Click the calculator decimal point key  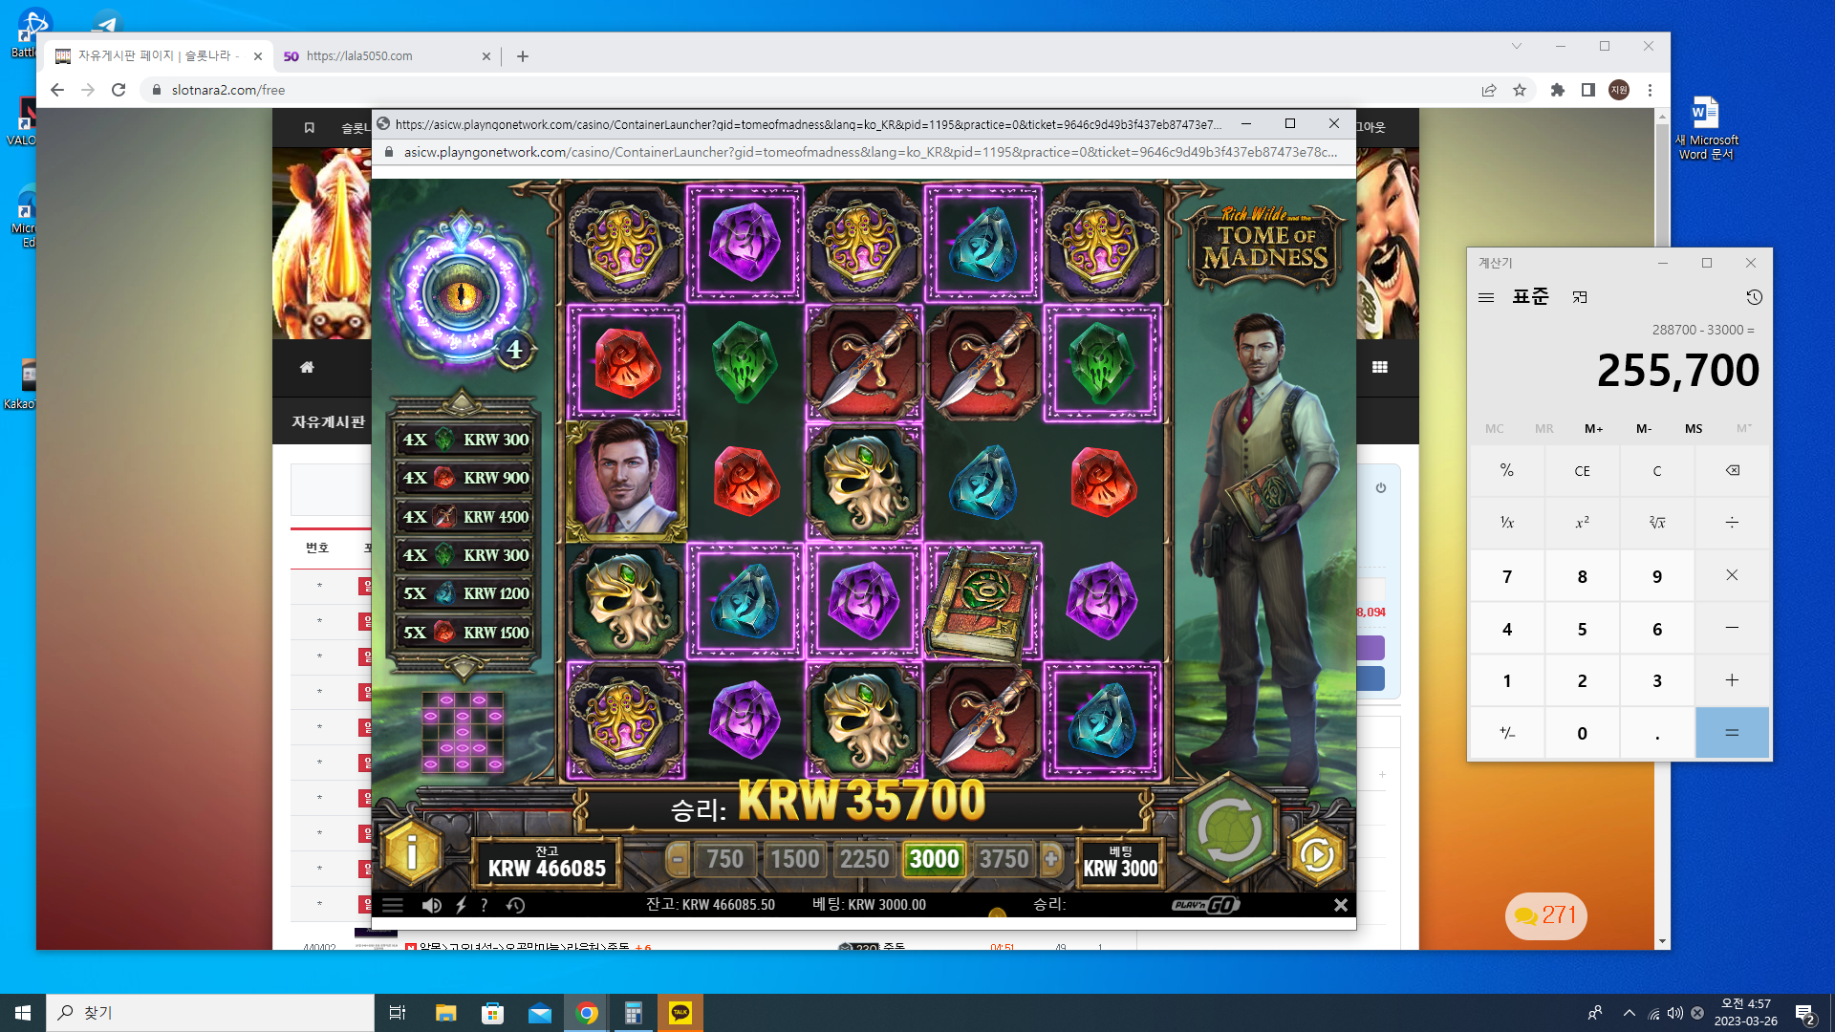click(x=1657, y=733)
